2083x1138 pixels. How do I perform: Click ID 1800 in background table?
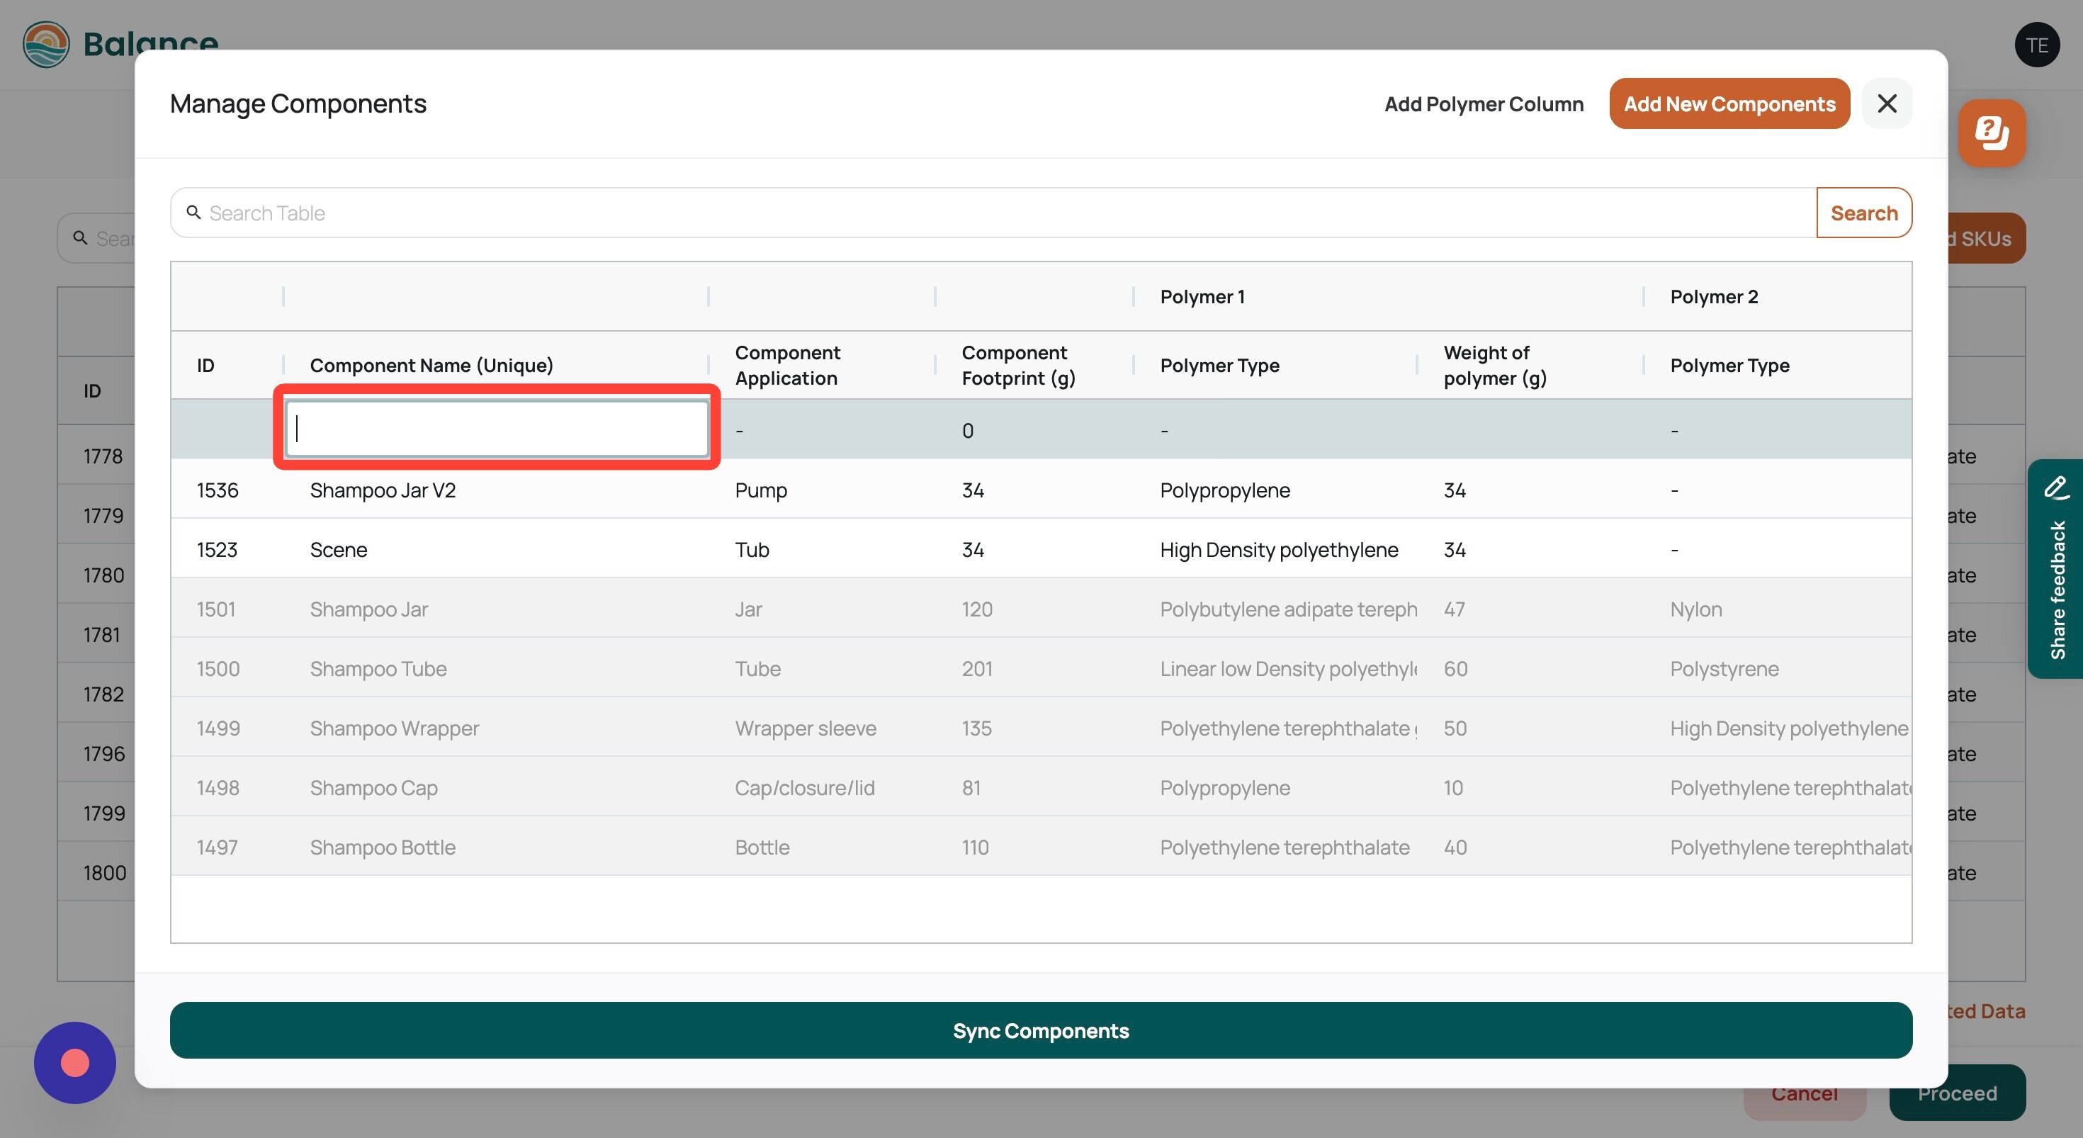[x=104, y=873]
